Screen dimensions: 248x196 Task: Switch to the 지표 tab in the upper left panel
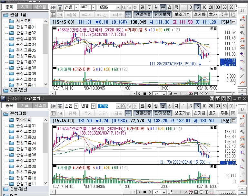[x=25, y=6]
